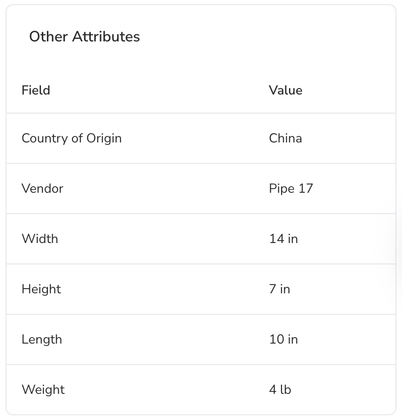
Task: Click the China value
Action: [x=285, y=138]
